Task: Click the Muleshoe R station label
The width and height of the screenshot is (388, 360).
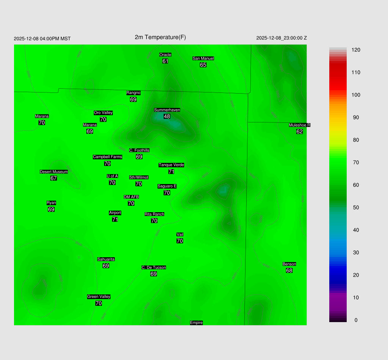Action: click(299, 125)
